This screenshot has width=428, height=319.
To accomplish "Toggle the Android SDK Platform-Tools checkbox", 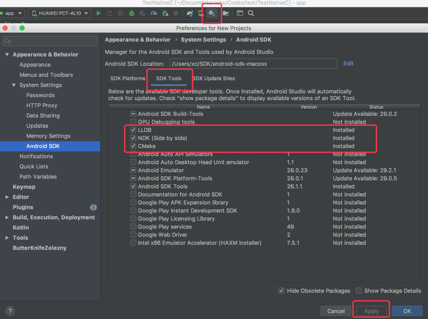I will tap(133, 178).
